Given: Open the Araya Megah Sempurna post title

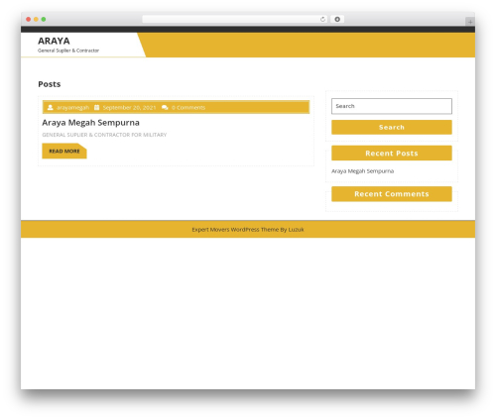Looking at the screenshot, I should pyautogui.click(x=90, y=123).
